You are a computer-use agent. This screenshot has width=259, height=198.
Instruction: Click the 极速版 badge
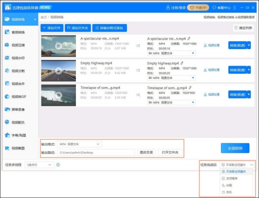click(45, 7)
